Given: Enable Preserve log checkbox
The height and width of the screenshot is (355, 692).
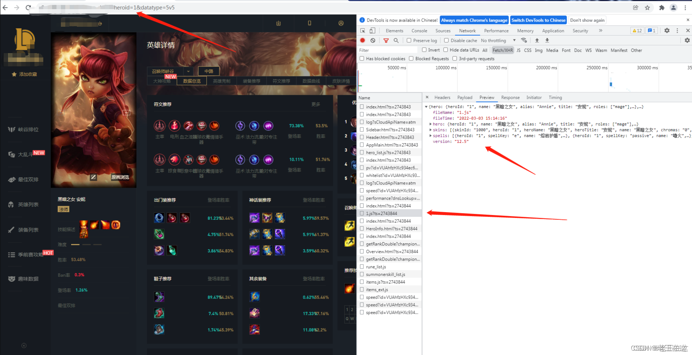Looking at the screenshot, I should coord(409,40).
